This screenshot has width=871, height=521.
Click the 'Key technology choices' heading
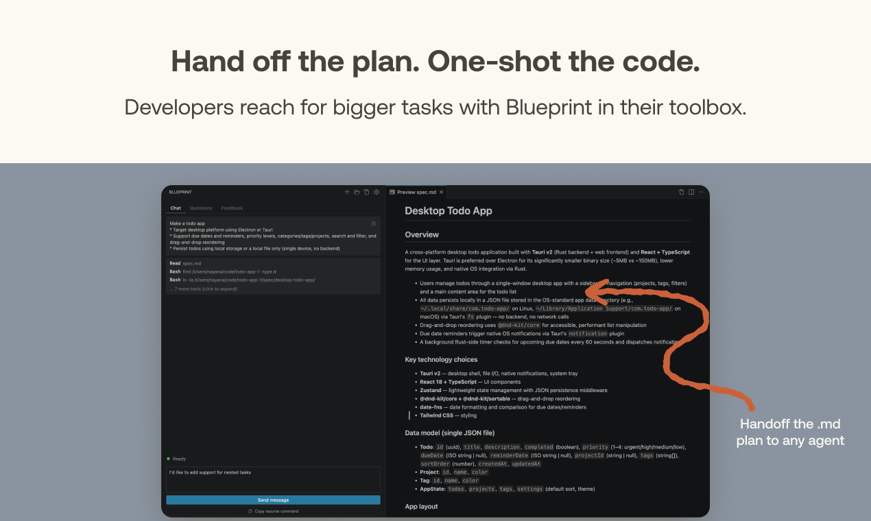point(441,359)
